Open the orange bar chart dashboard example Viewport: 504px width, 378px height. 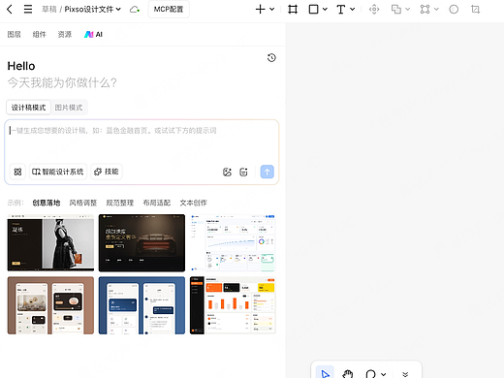[233, 305]
